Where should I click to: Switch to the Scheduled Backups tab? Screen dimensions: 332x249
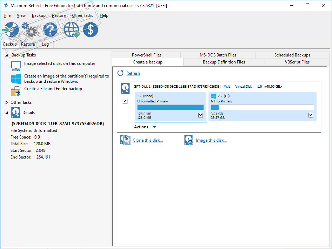(292, 55)
